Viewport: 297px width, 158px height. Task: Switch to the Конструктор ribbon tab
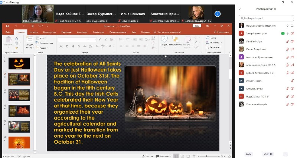pyautogui.click(x=49, y=32)
